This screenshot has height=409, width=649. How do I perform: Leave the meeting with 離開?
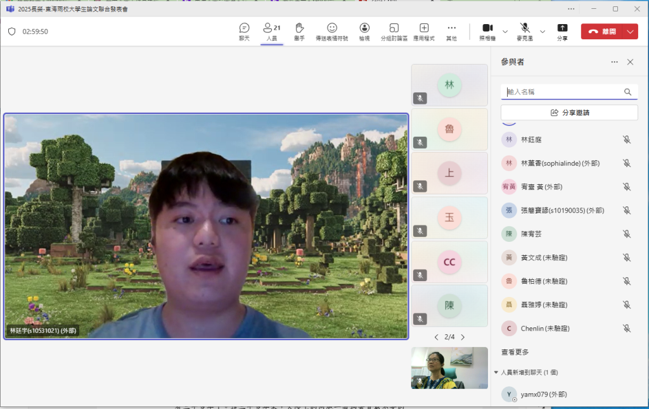pyautogui.click(x=602, y=32)
